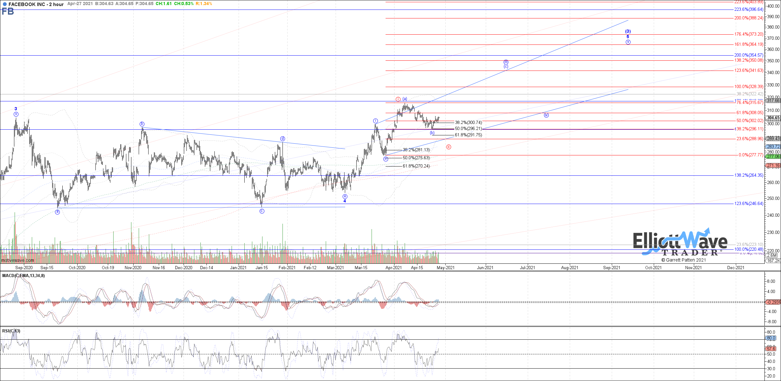Select the 50.0%(302.02) Fibonacci label
Viewport: 781px width, 381px height.
click(750, 120)
